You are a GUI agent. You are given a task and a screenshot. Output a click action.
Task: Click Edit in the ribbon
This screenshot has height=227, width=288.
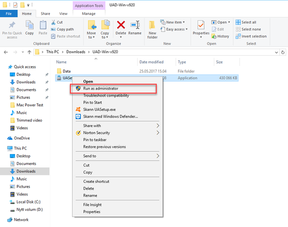tap(218, 29)
